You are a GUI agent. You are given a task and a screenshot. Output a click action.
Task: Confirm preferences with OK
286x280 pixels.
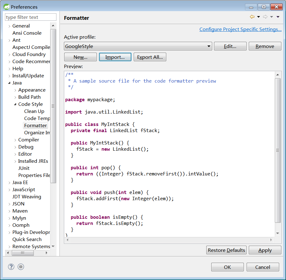tap(227, 267)
